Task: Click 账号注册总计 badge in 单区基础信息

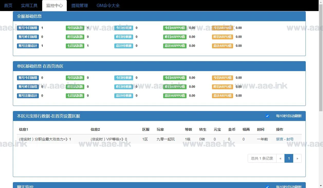Action: [28, 96]
